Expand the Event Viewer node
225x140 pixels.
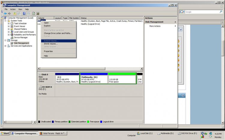(9, 26)
